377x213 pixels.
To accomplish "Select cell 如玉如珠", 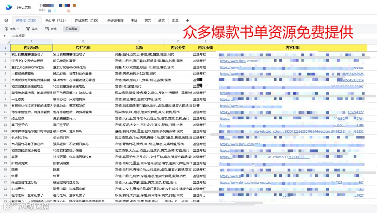I will [x=31, y=118].
